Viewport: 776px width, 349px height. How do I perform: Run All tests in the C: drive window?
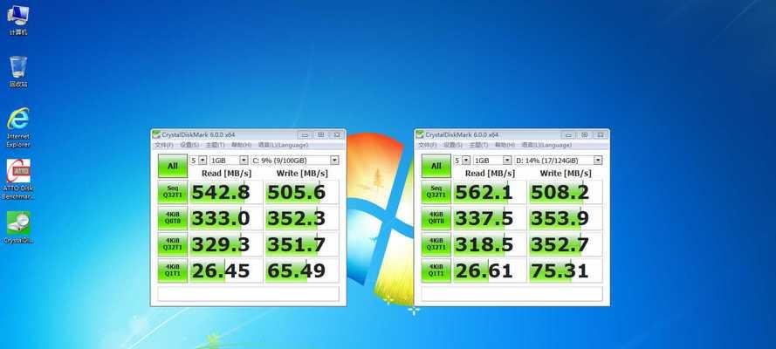pos(173,166)
